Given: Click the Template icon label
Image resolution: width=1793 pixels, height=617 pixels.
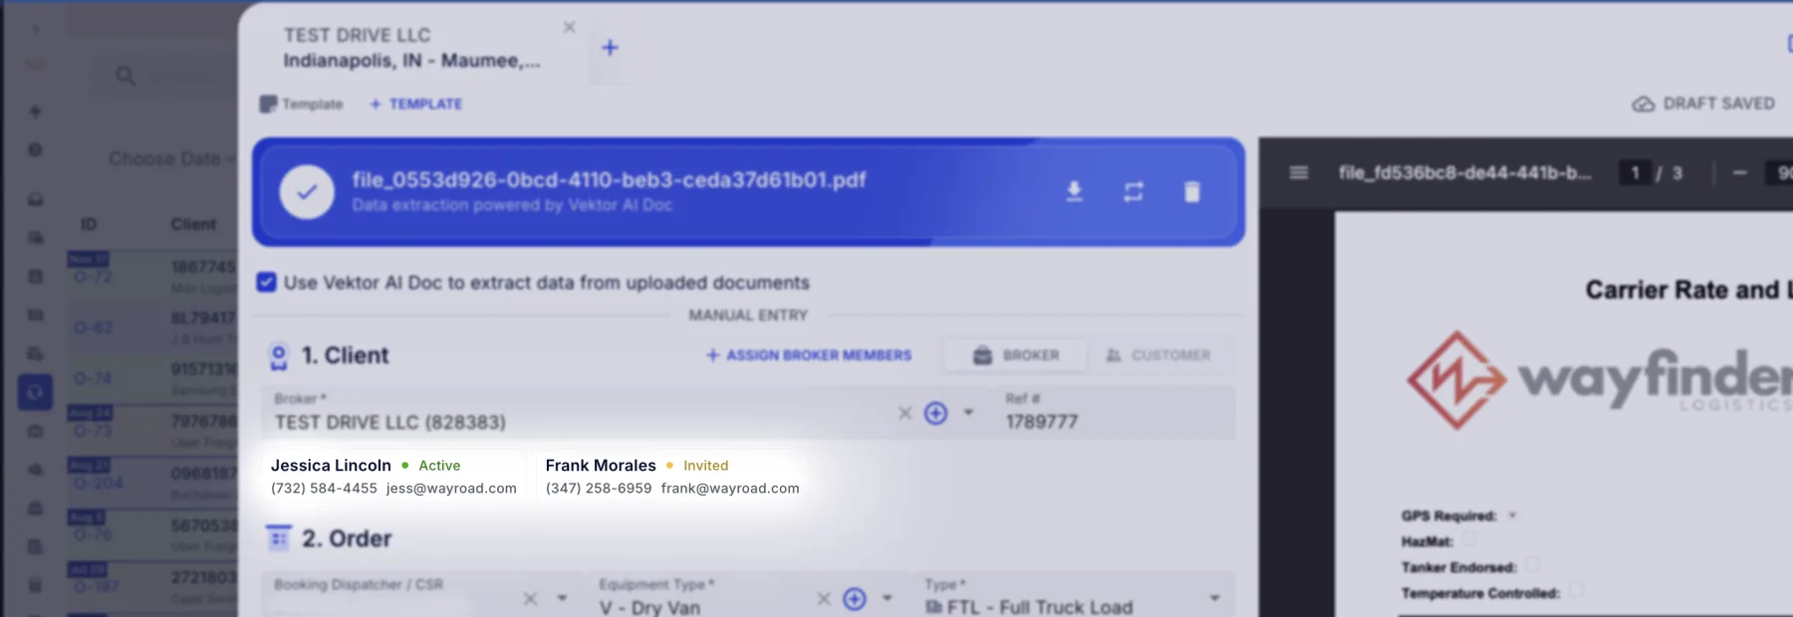Looking at the screenshot, I should (301, 103).
